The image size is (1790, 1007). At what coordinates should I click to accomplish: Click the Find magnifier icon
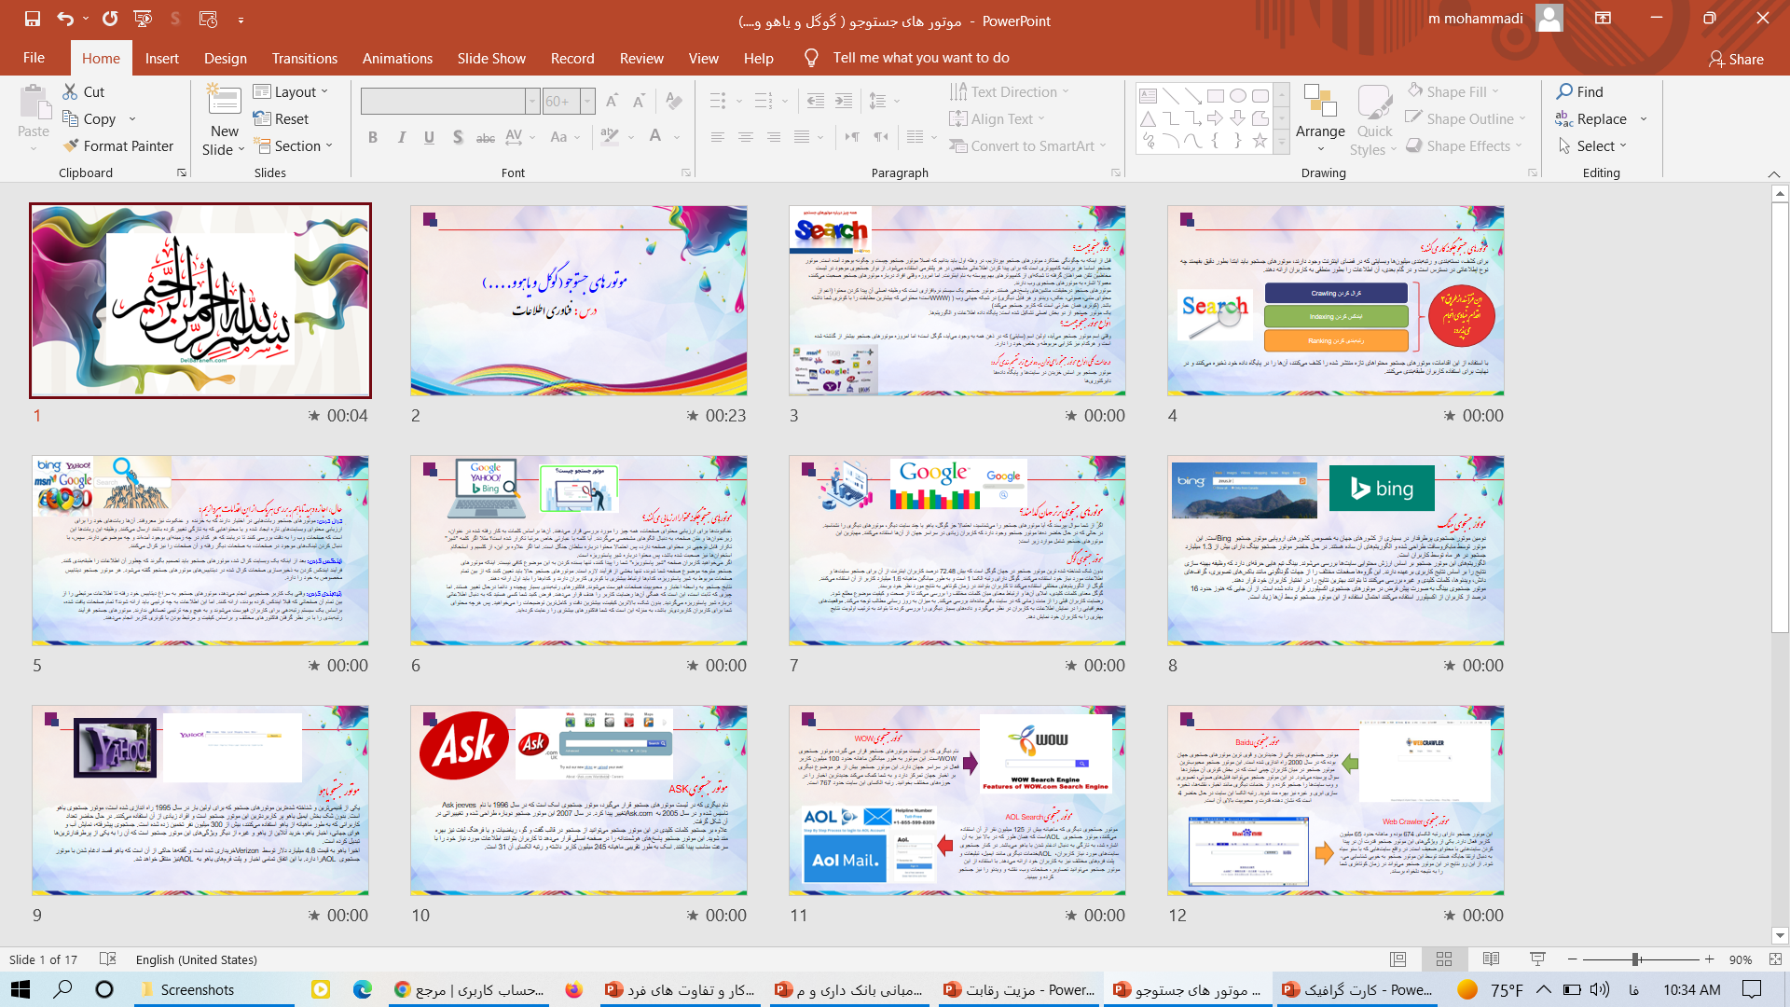click(1564, 91)
